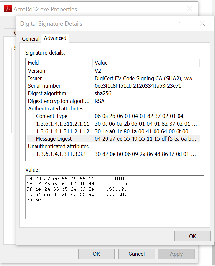Select the Unauthenticated attributes row
215x266 pixels.
coord(113,146)
